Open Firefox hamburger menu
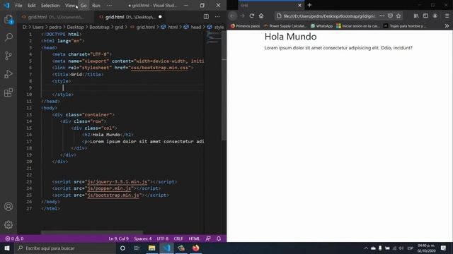Screen dimensions: 453x254 click(x=447, y=16)
